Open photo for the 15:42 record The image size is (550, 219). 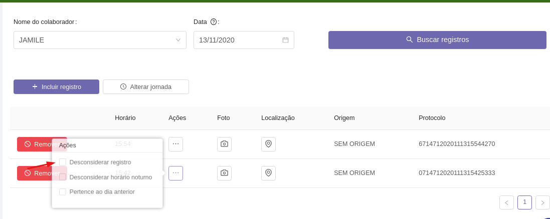(224, 173)
